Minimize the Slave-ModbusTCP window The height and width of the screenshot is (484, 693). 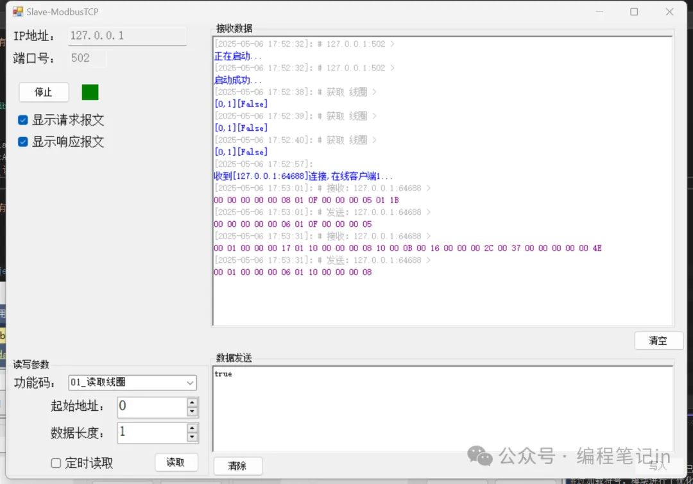599,12
